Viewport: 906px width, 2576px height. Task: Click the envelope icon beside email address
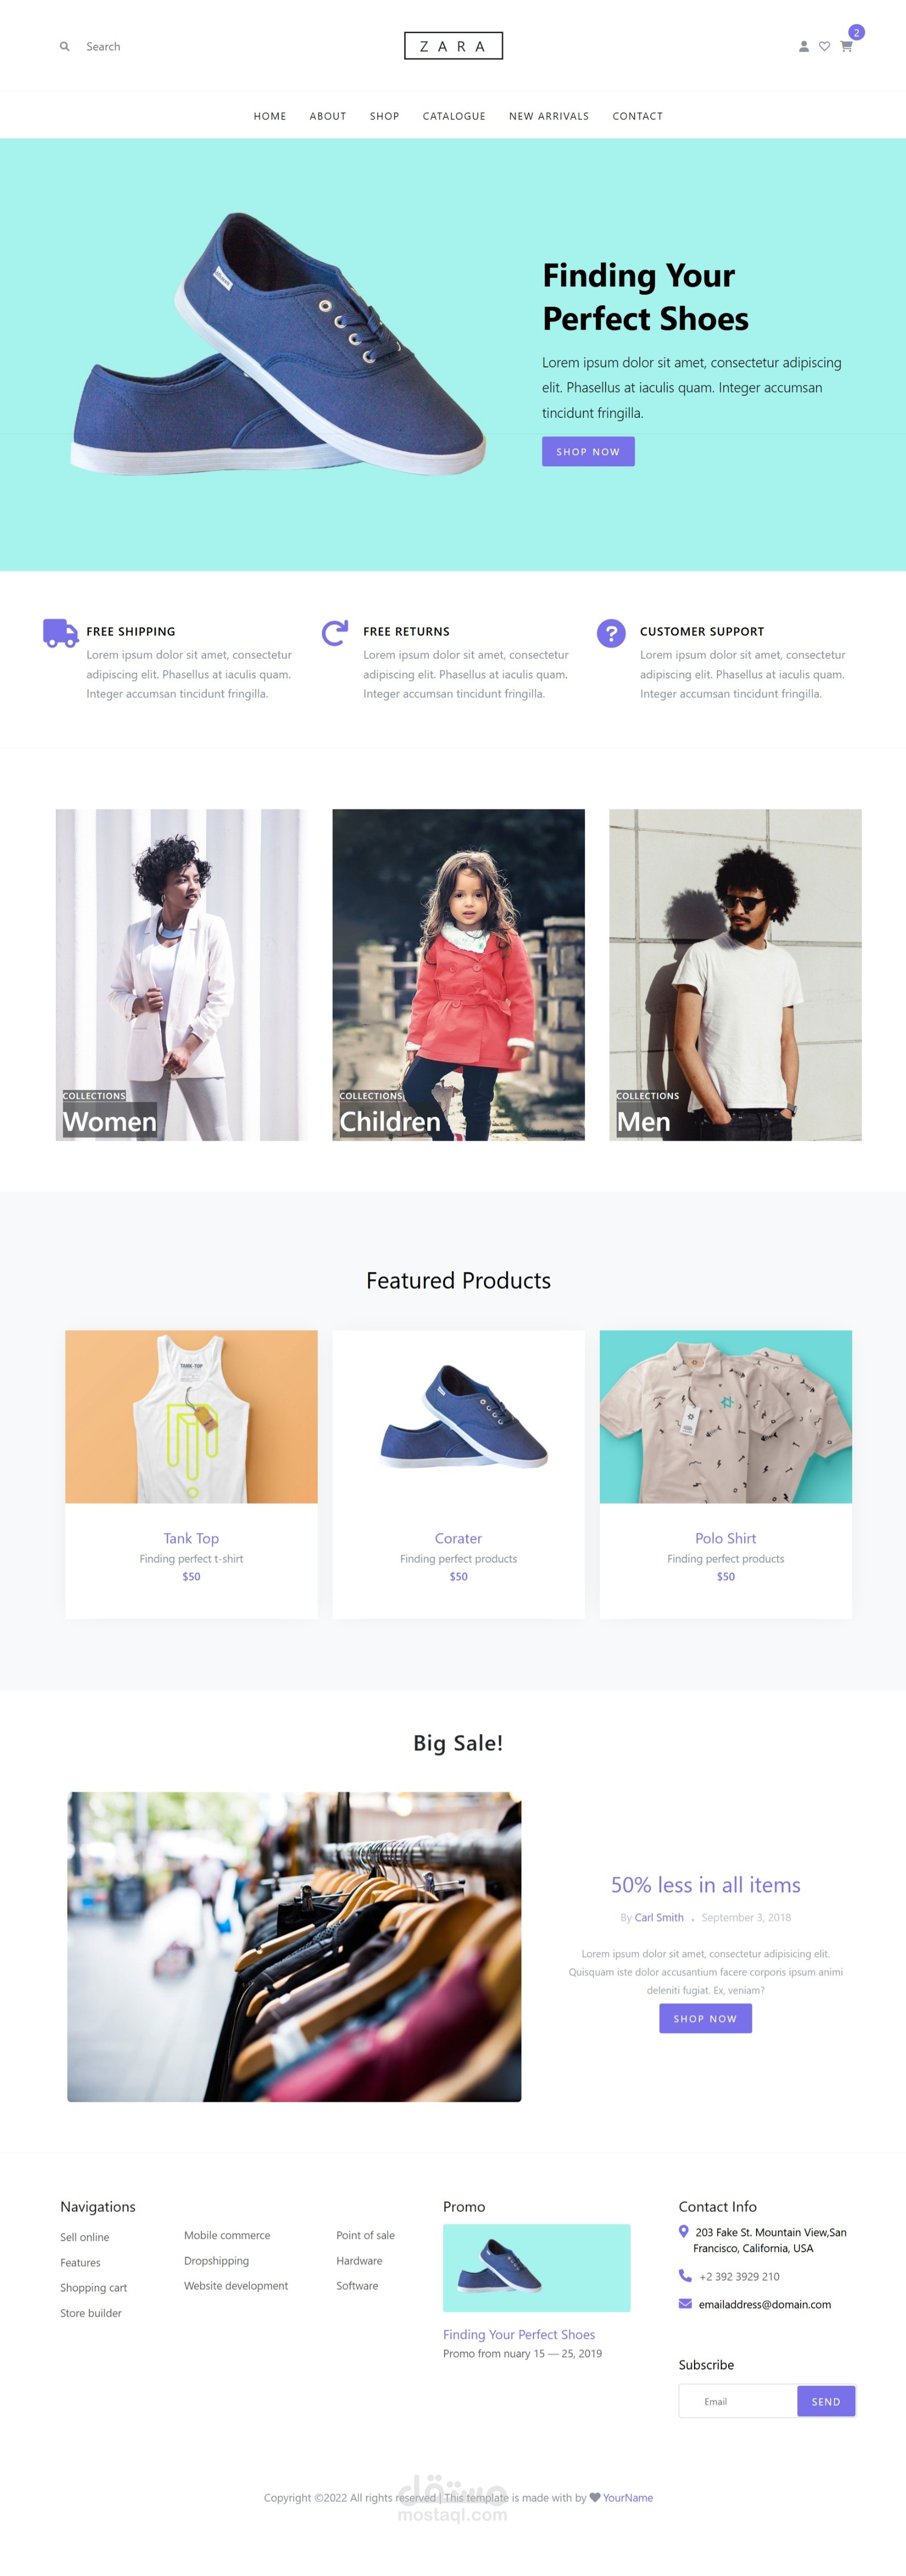(x=685, y=2303)
